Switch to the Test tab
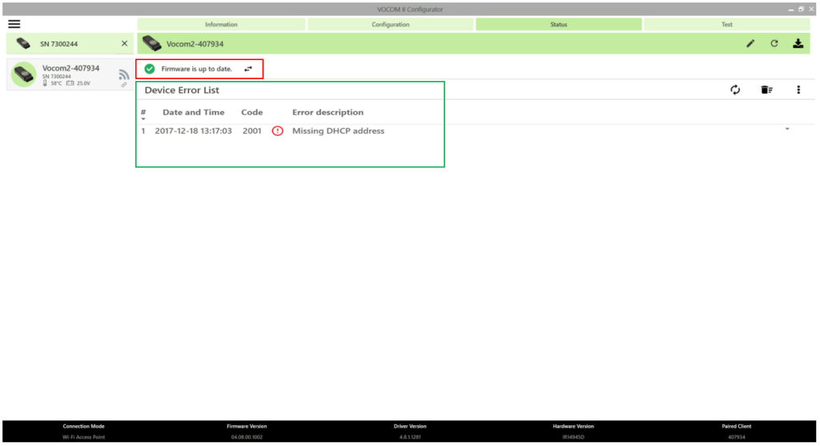 click(x=727, y=25)
